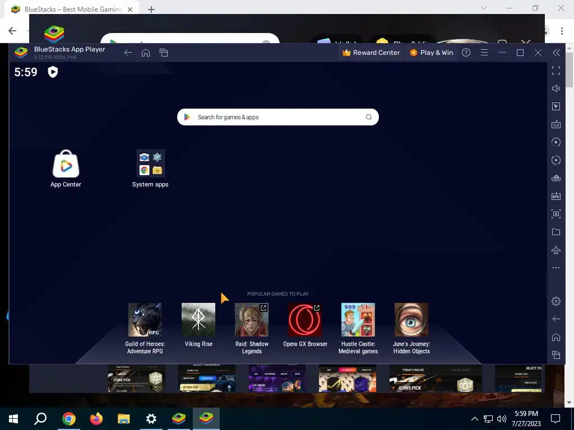The width and height of the screenshot is (574, 430).
Task: Show hidden system tray icons
Action: (474, 419)
